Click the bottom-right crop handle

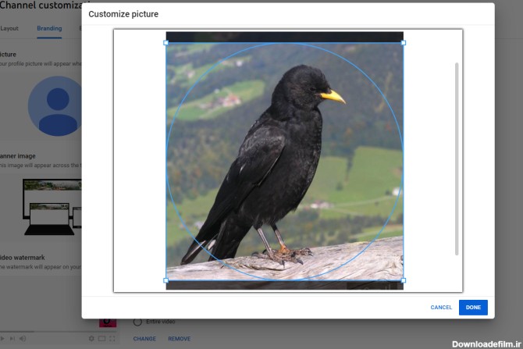click(404, 280)
